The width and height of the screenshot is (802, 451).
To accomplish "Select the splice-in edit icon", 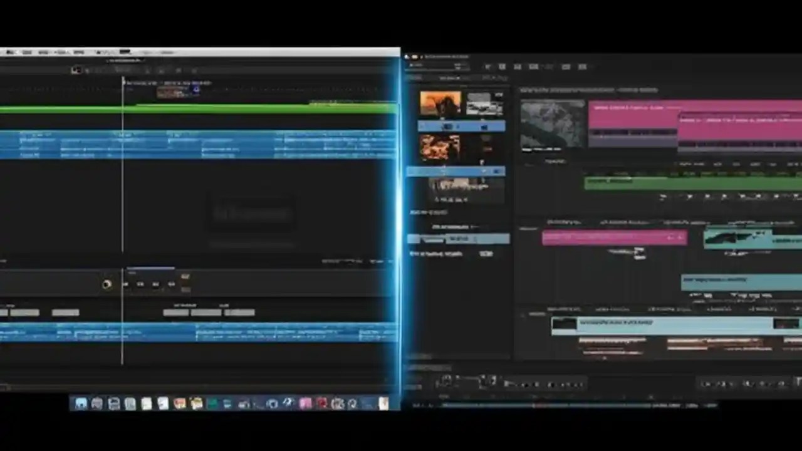I will [503, 66].
